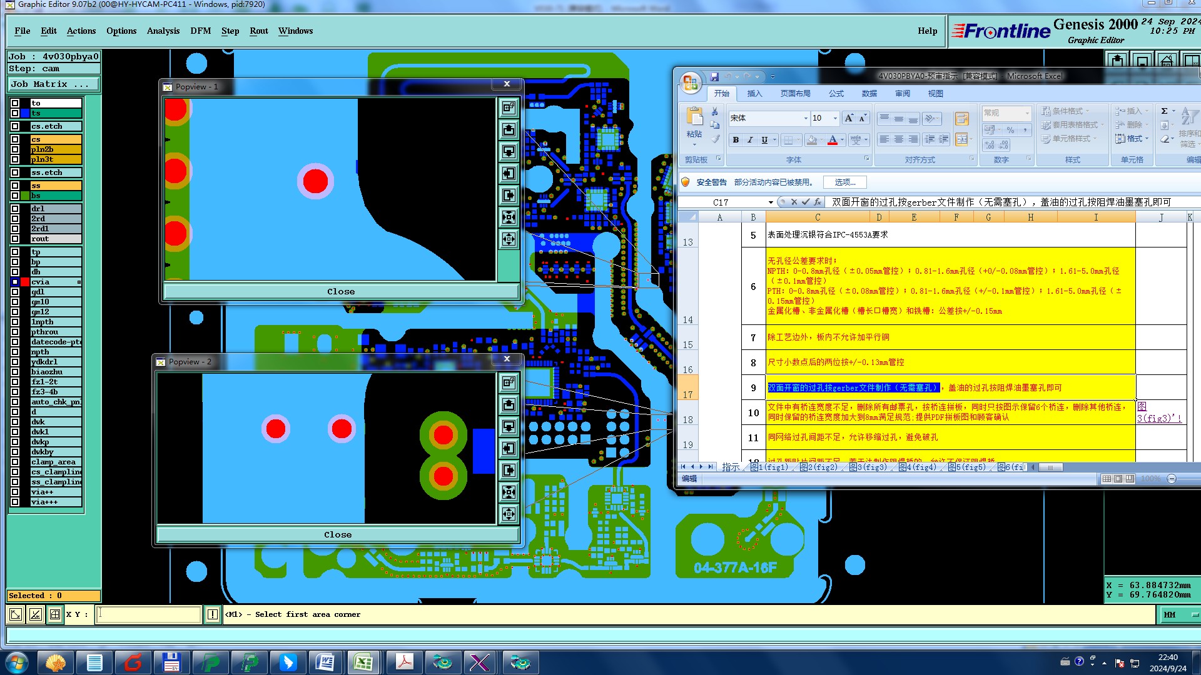
Task: Click the Excel Office button orb
Action: click(691, 82)
